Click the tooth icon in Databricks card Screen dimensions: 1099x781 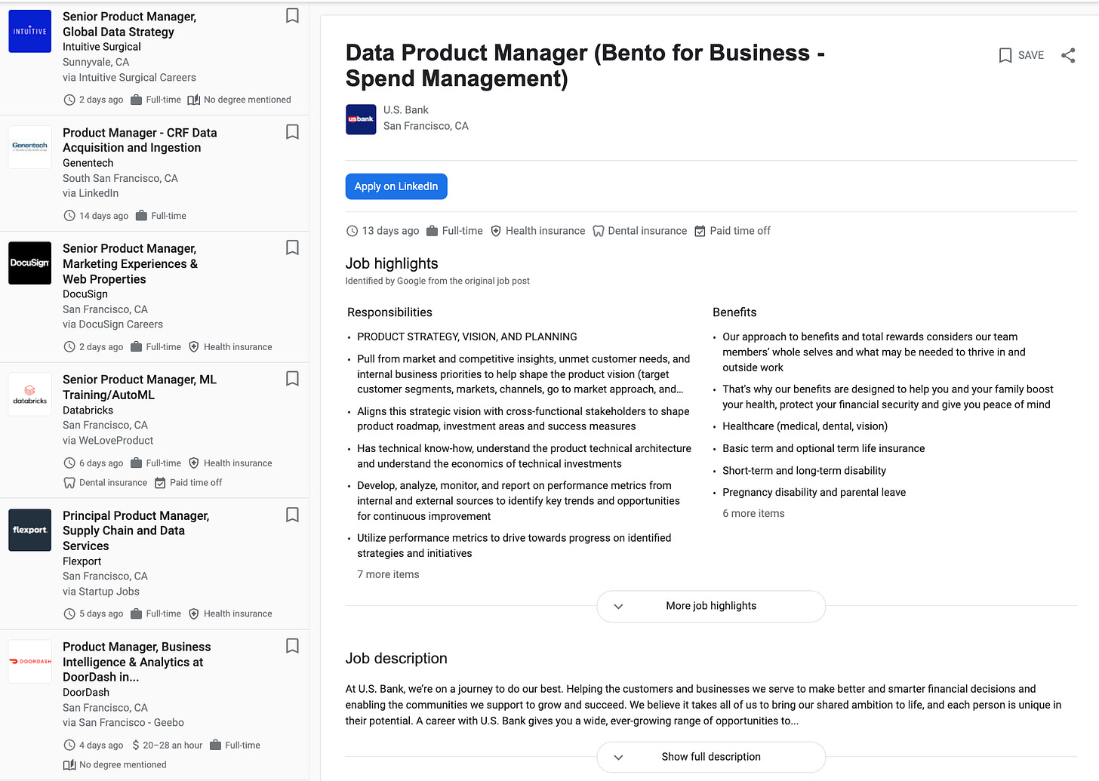coord(69,483)
